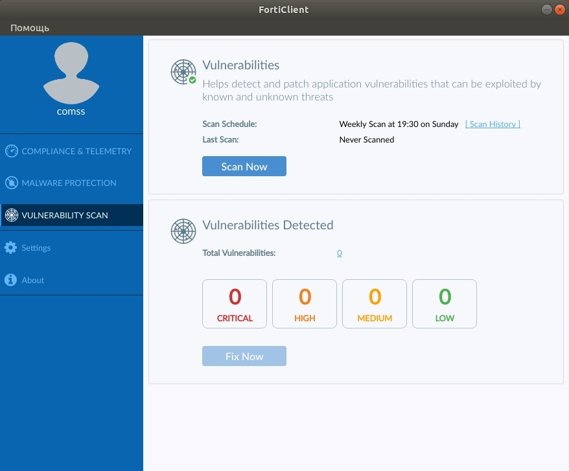Select the LOW vulnerabilities card
Screen dimensions: 569x471
tap(445, 304)
